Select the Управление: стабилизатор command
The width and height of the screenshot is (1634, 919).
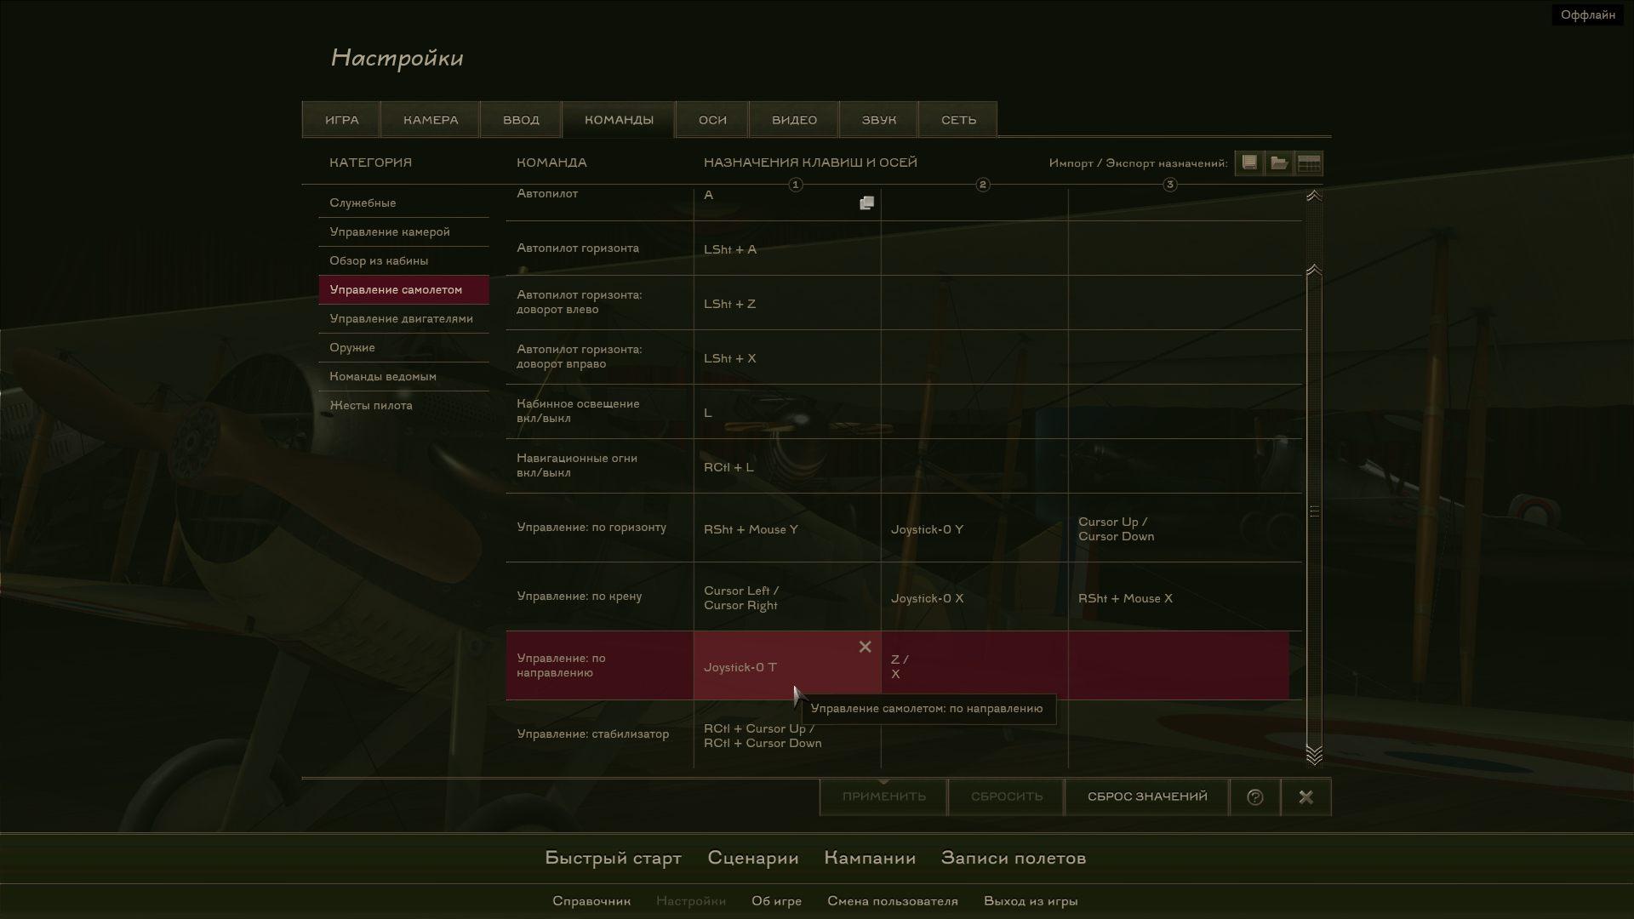(599, 735)
